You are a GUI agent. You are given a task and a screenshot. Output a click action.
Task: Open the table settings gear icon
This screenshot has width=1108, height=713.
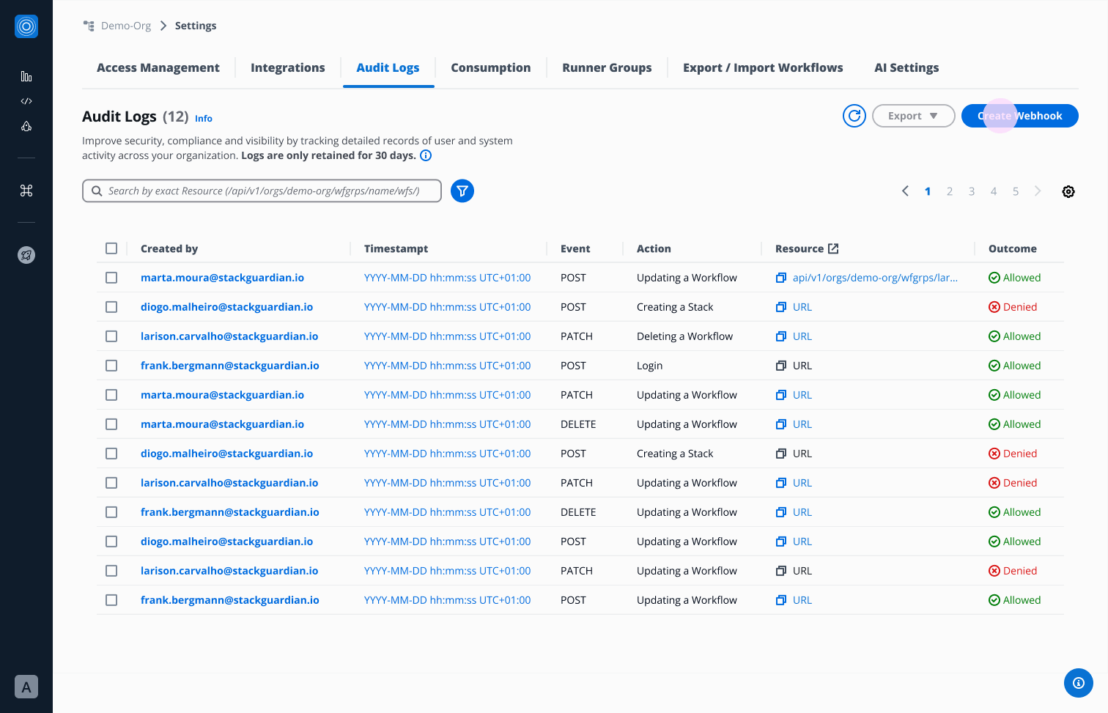[1068, 191]
